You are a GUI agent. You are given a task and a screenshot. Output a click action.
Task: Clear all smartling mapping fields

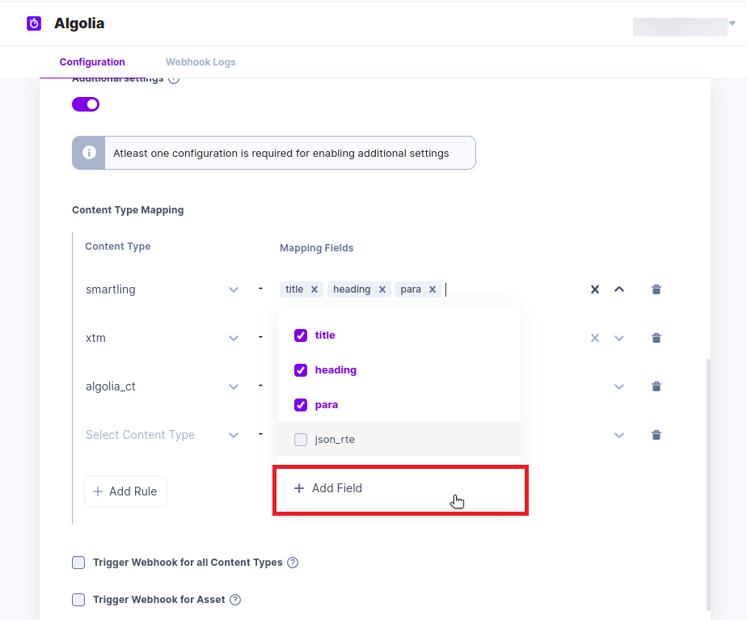tap(594, 289)
